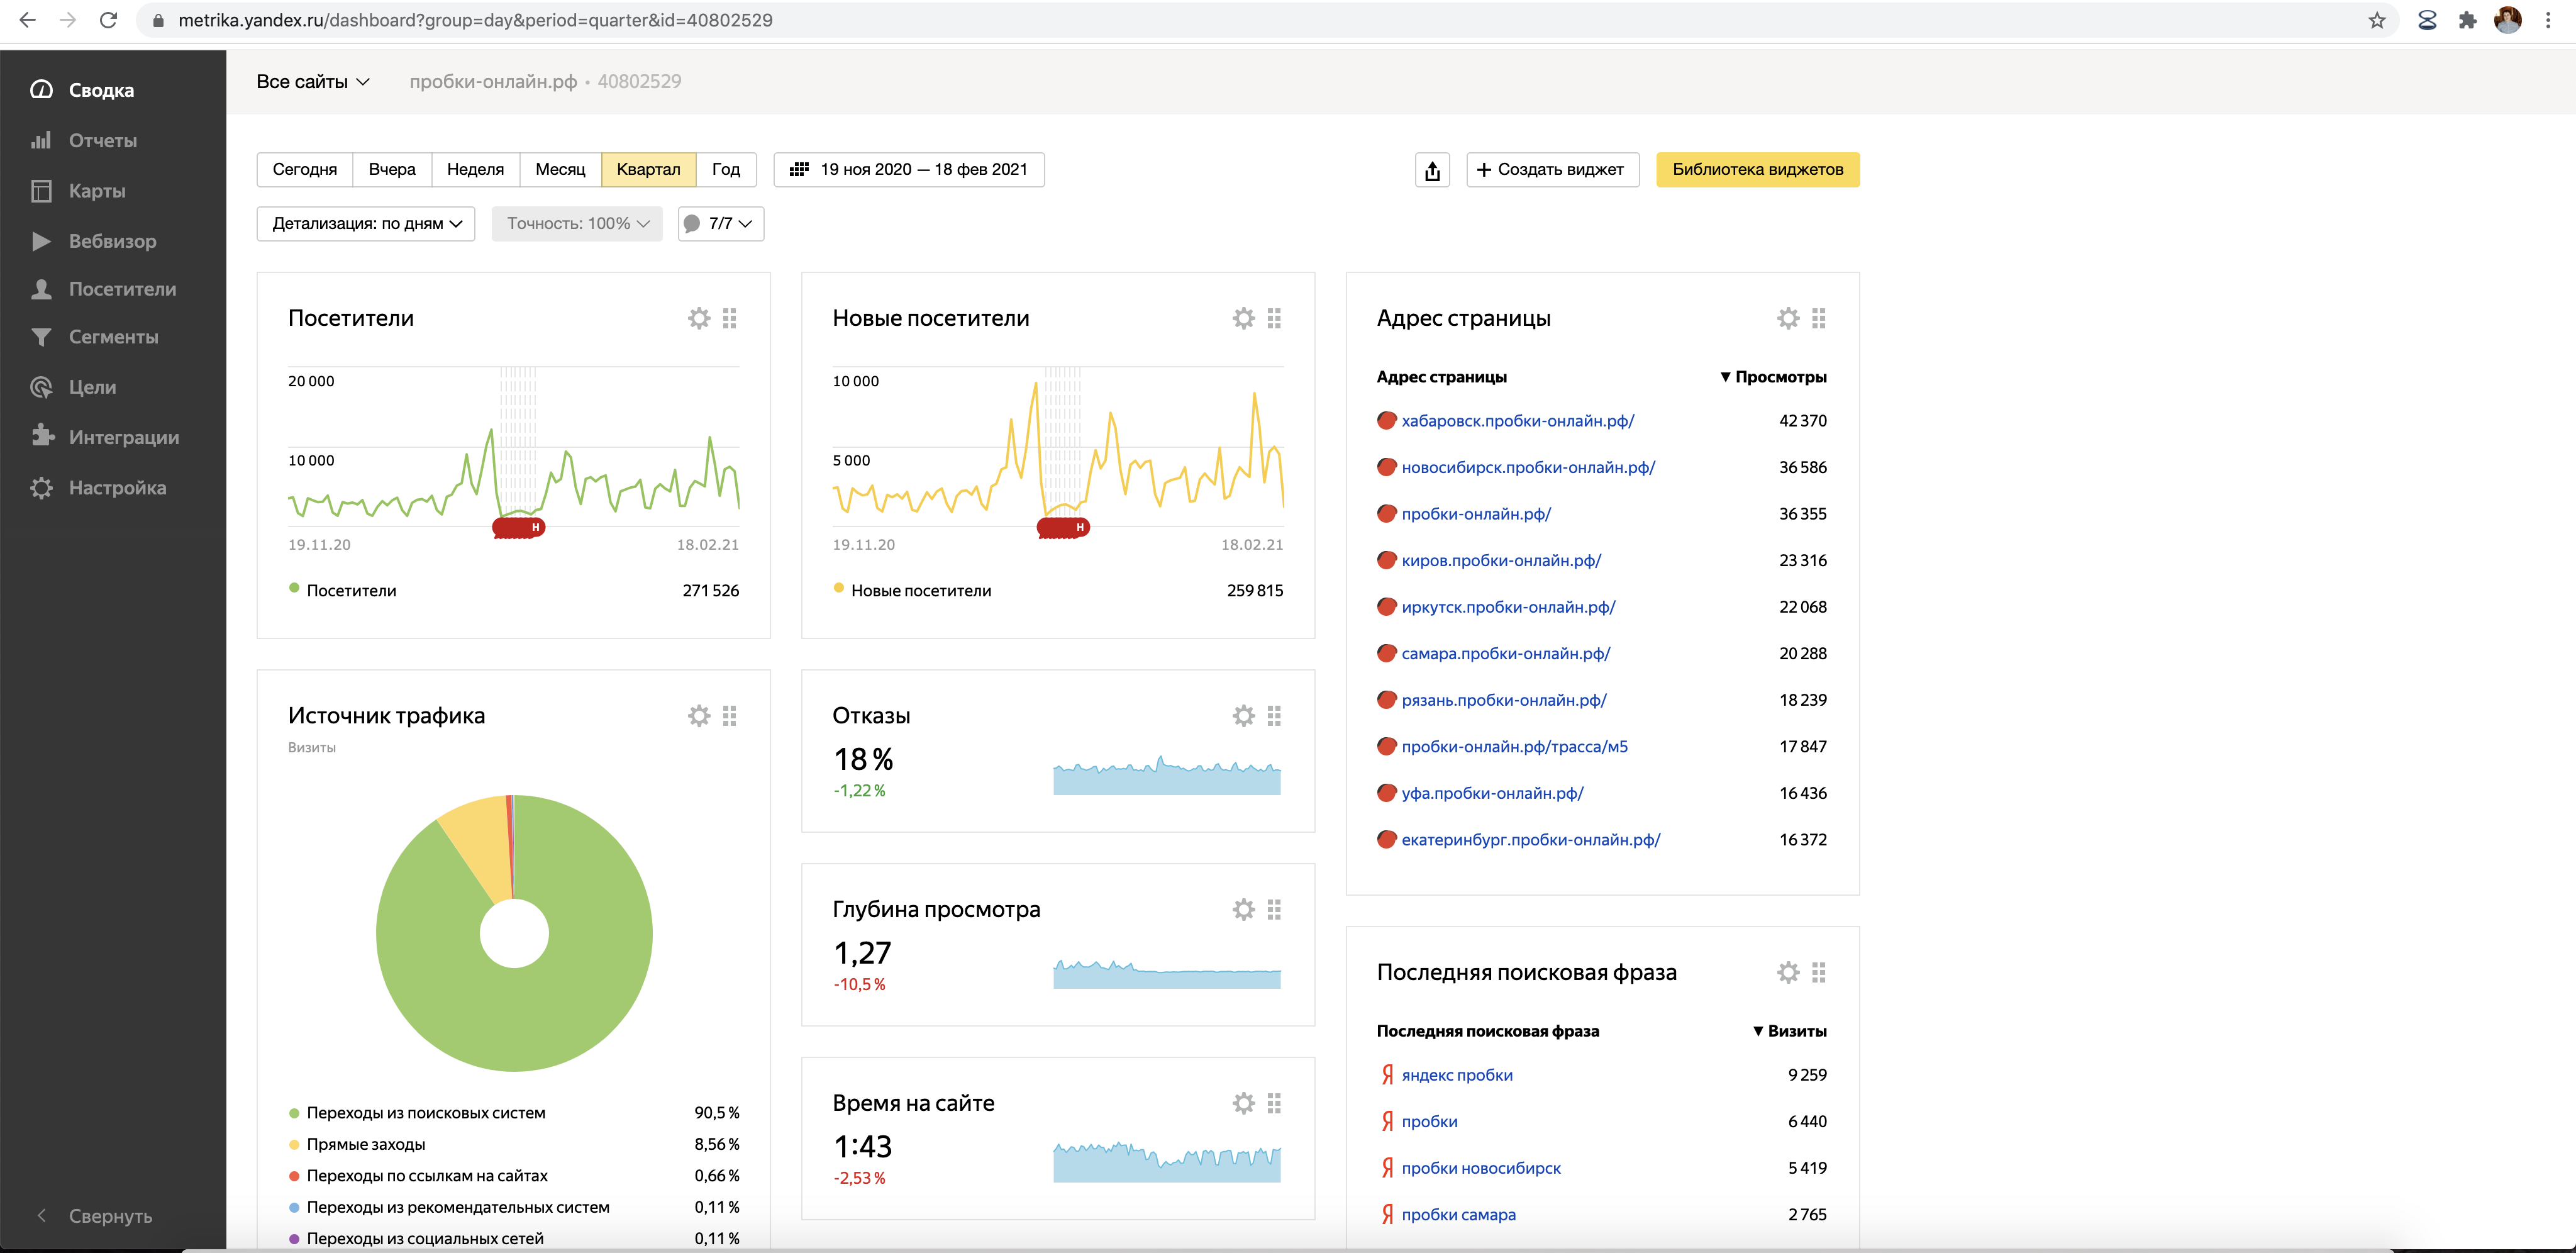Expand the Все сайты dropdown
The image size is (2576, 1253).
[x=312, y=82]
